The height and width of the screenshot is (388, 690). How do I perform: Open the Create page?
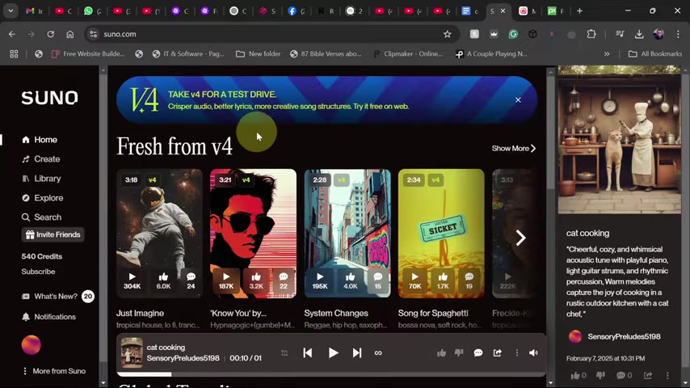40,159
